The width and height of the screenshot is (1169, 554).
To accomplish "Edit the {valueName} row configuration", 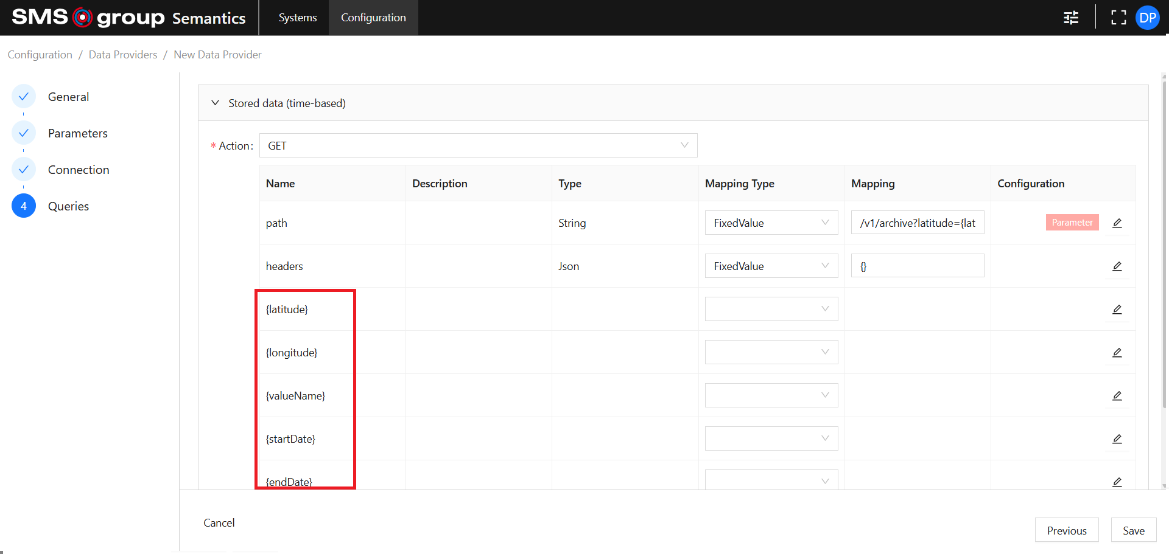I will pos(1117,396).
